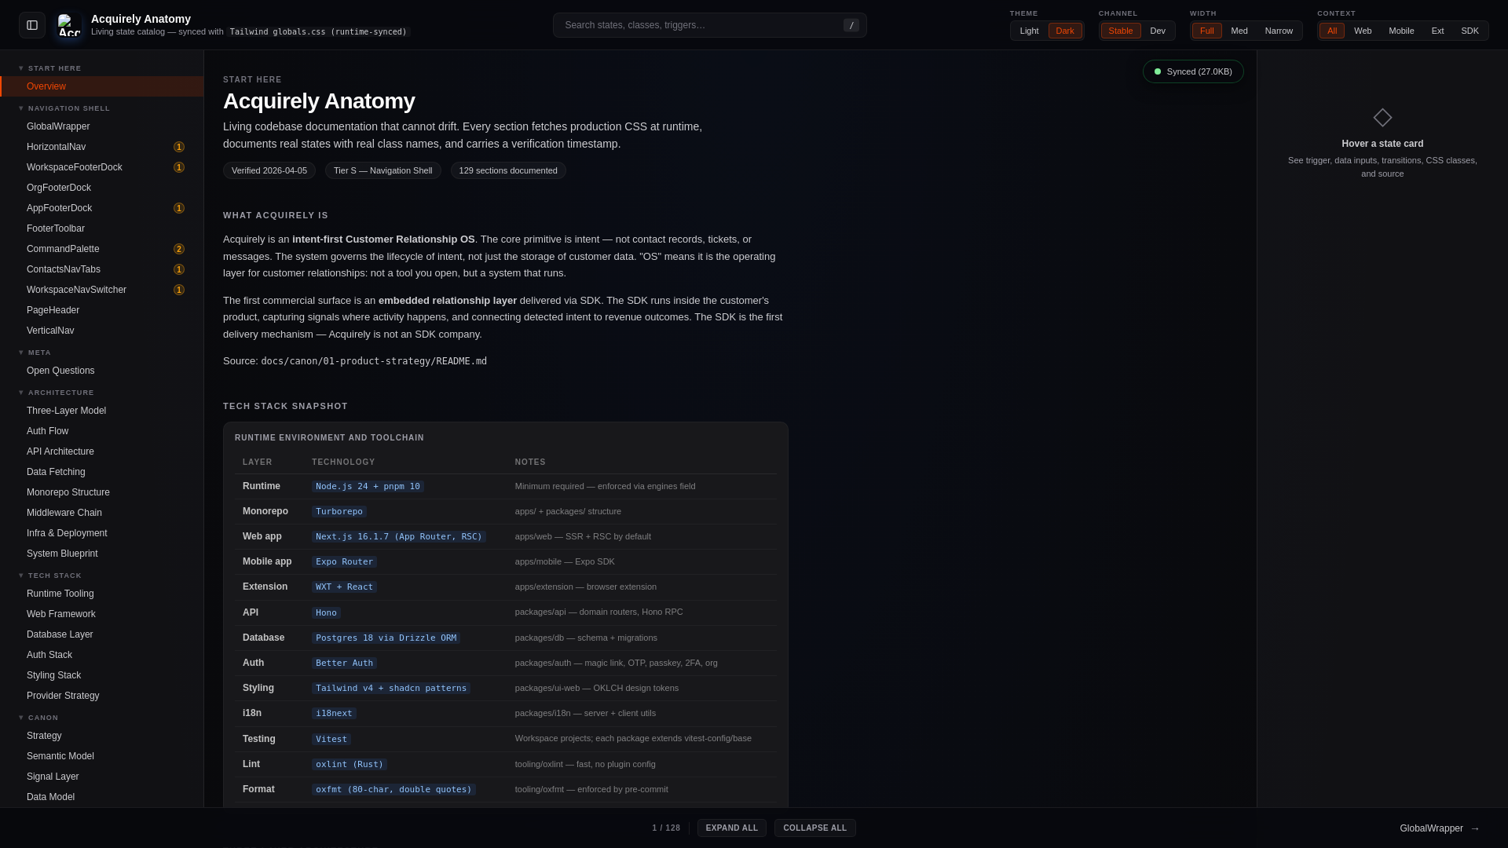
Task: Click the Tailwind globals.css code label
Action: coord(318,32)
